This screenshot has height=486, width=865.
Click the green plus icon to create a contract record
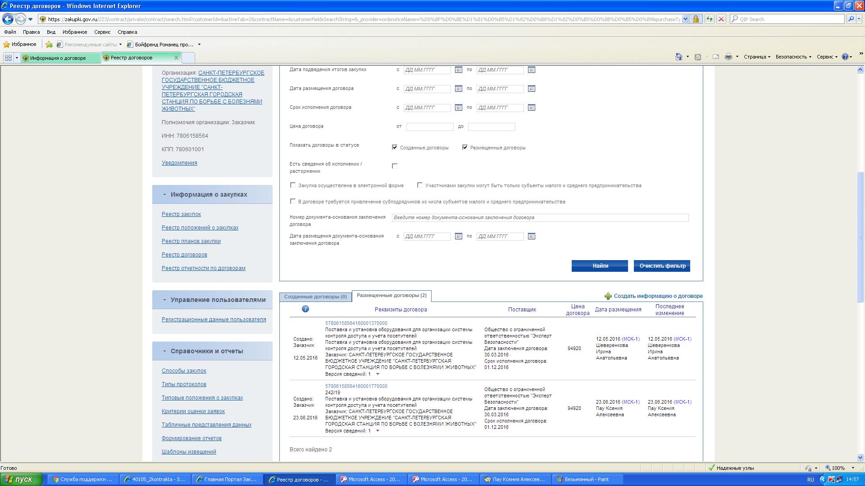[608, 296]
